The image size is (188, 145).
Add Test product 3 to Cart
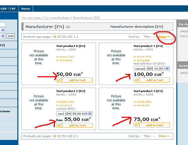[x=154, y=125]
